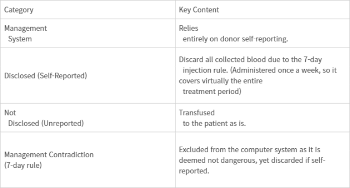The height and width of the screenshot is (188, 350).
Task: Click 'Transfused to the patient as is' cell
Action: [x=262, y=118]
